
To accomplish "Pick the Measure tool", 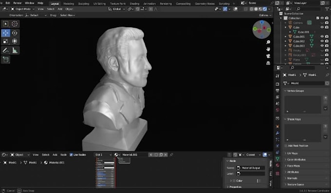I will coord(15,50).
